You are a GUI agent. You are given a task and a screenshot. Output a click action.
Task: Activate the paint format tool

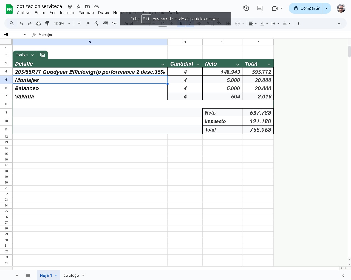click(47, 24)
